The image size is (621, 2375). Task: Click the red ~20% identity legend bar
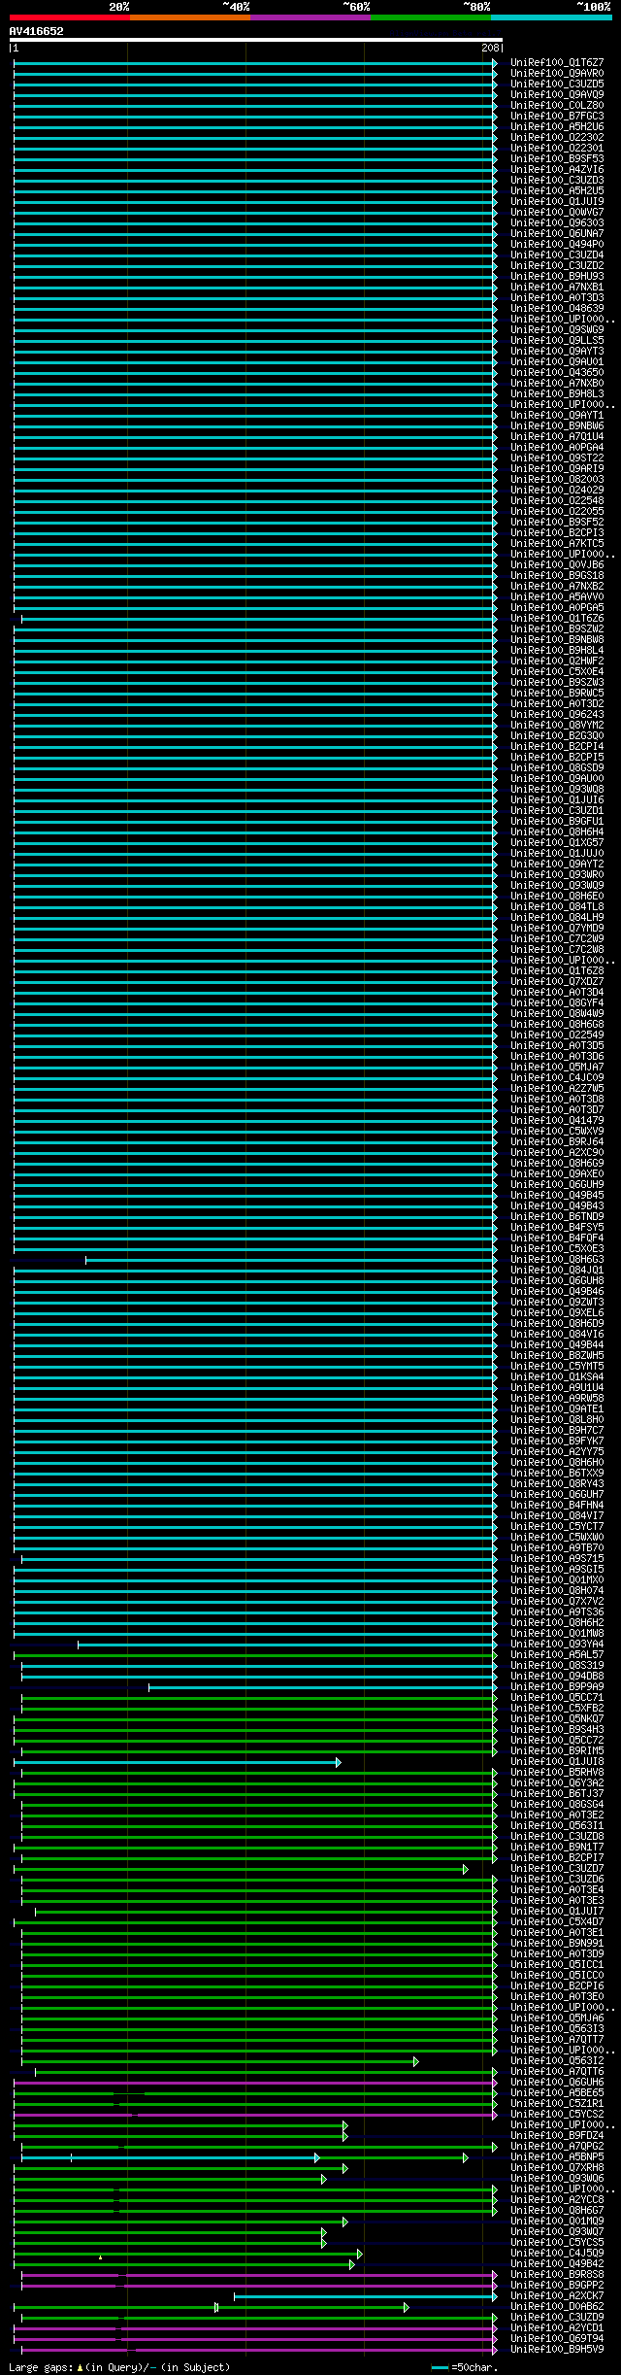coord(69,17)
